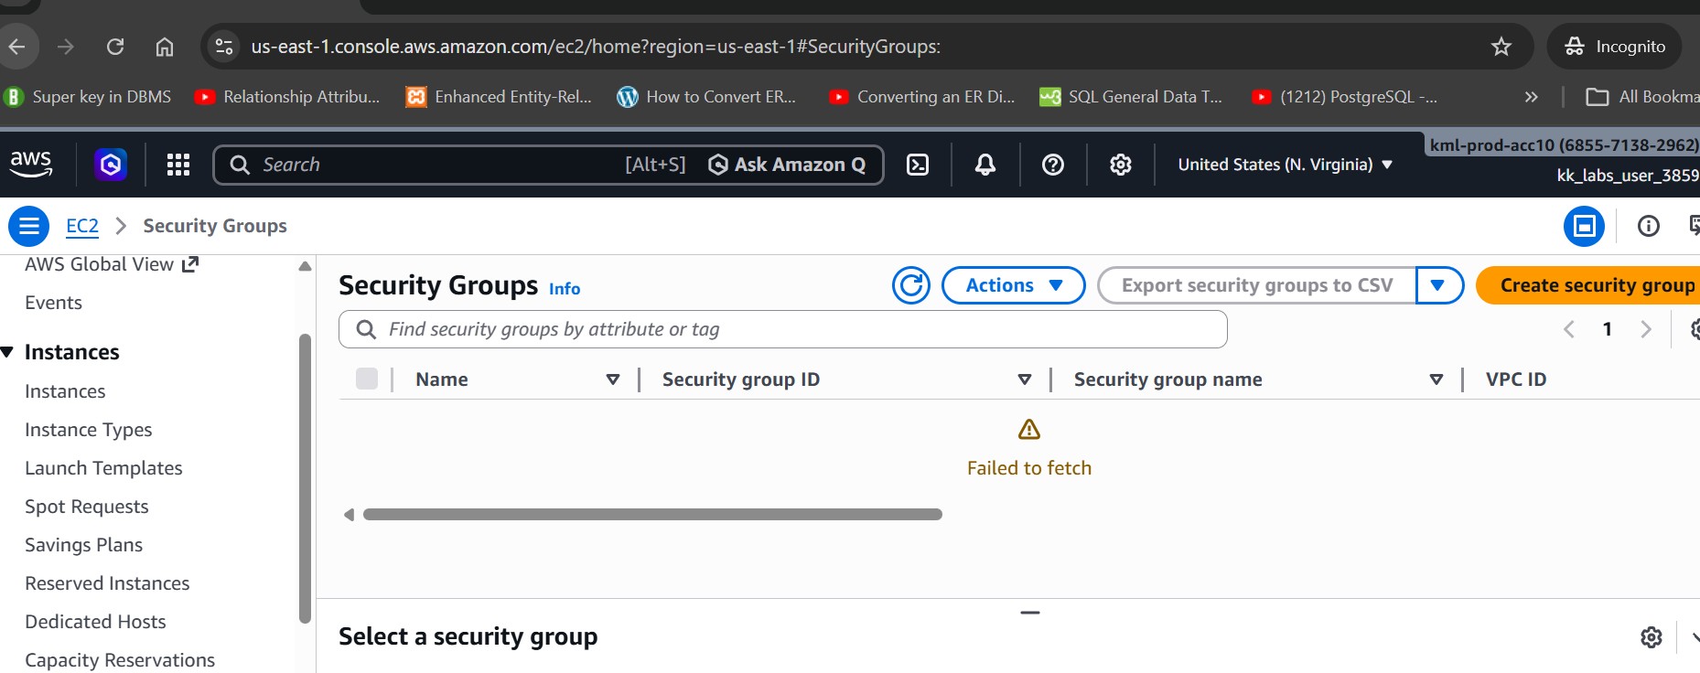This screenshot has height=673, width=1700.
Task: Open the export options dropdown arrow
Action: click(x=1439, y=285)
